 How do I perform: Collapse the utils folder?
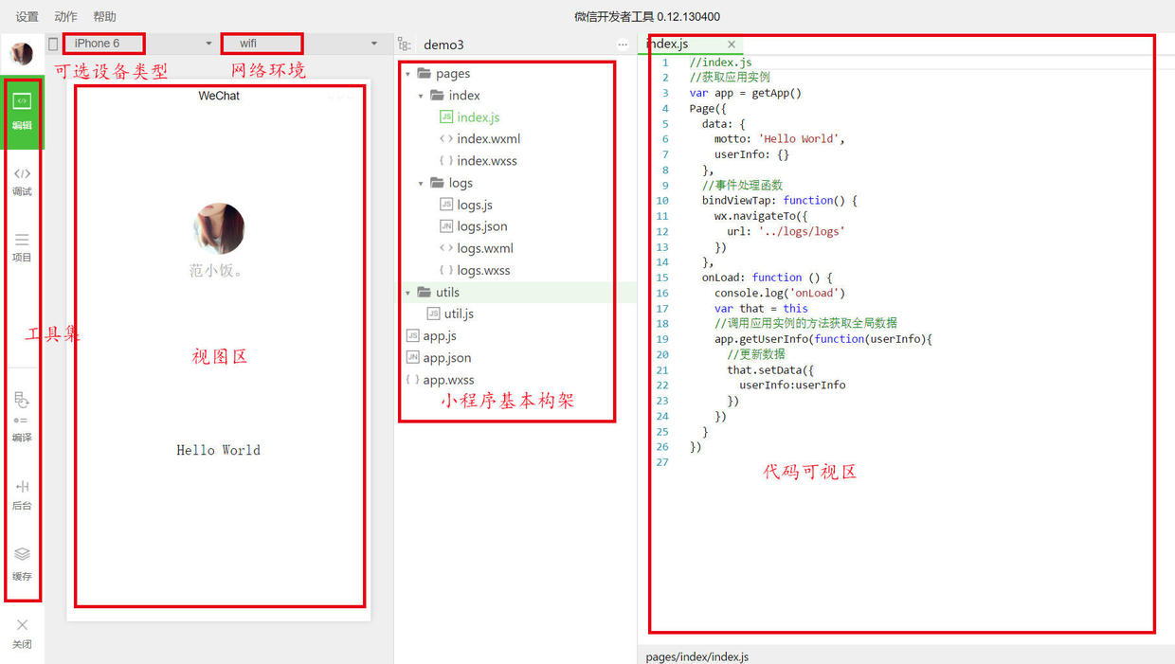pos(408,293)
